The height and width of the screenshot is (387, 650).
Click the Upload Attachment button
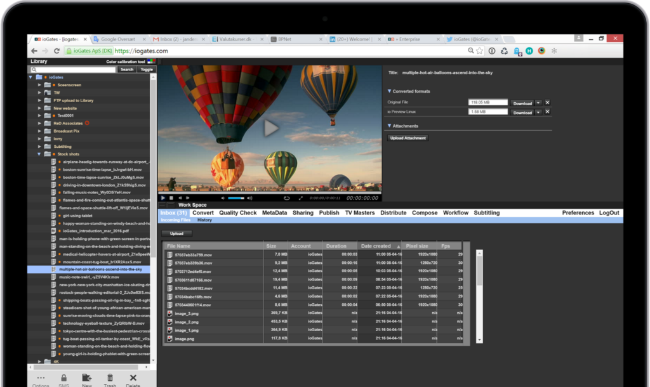[x=408, y=138]
